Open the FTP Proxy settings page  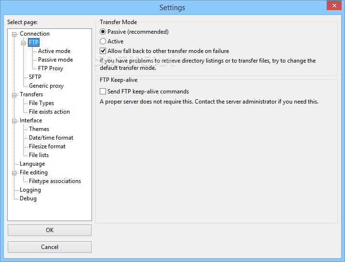[51, 68]
